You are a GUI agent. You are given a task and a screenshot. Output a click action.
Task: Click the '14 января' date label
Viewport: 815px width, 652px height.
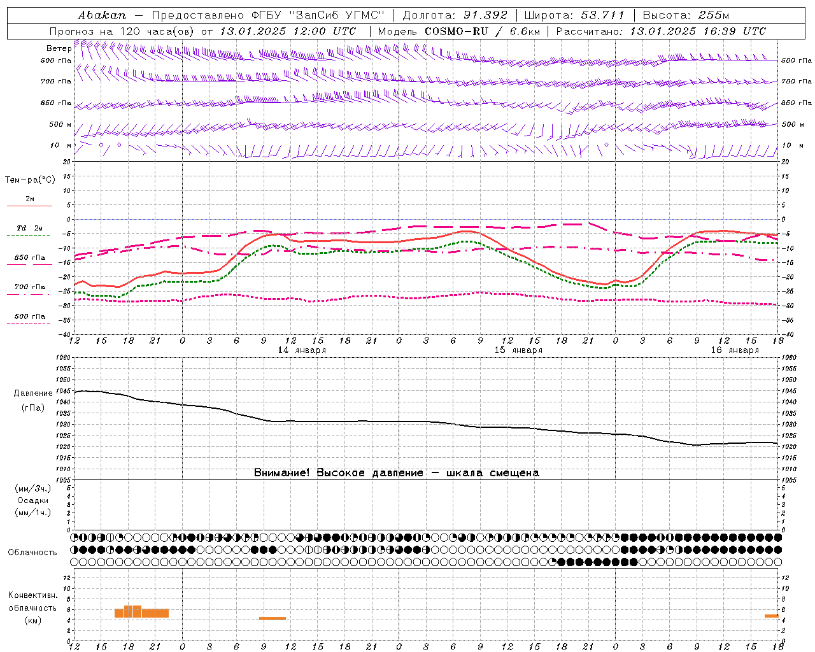click(x=302, y=350)
